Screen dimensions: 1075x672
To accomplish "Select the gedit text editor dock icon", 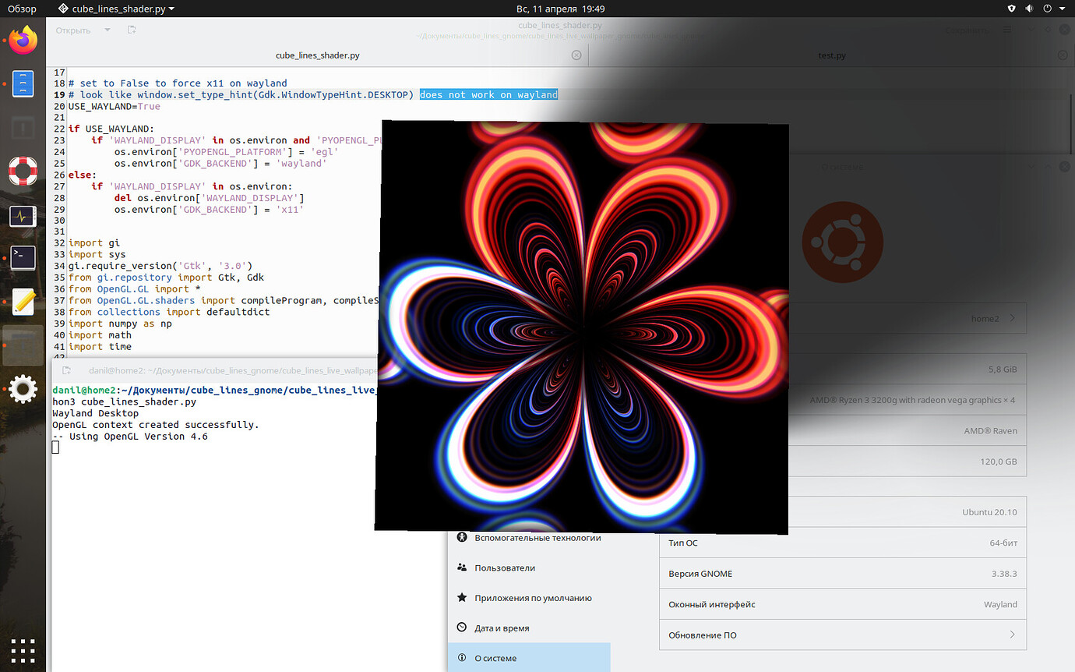I will coord(22,302).
